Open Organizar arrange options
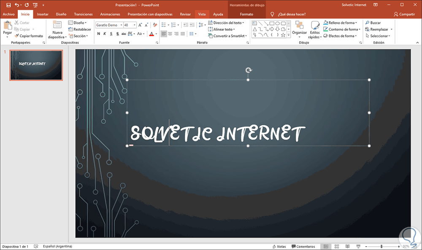Image resolution: width=422 pixels, height=250 pixels. (299, 29)
